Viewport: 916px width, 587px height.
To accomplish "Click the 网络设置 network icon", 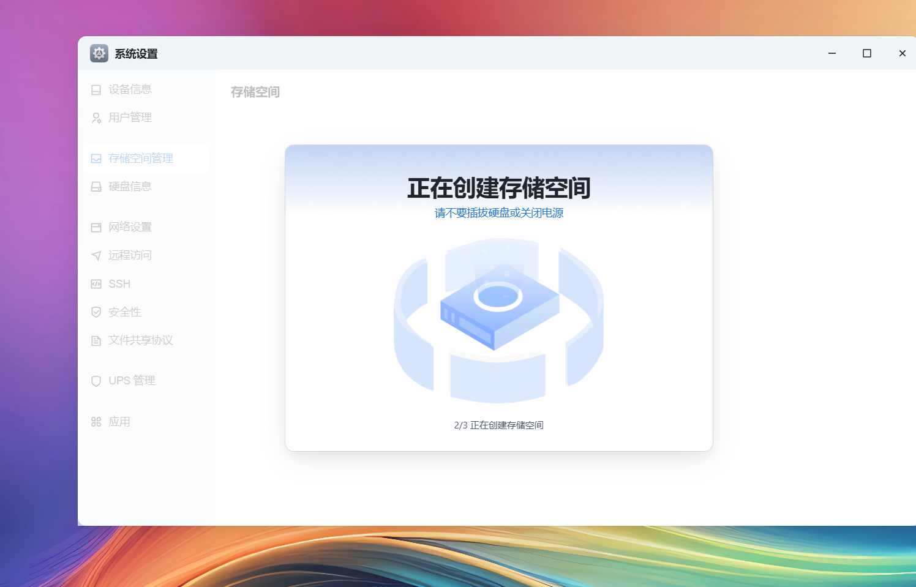I will coord(96,228).
